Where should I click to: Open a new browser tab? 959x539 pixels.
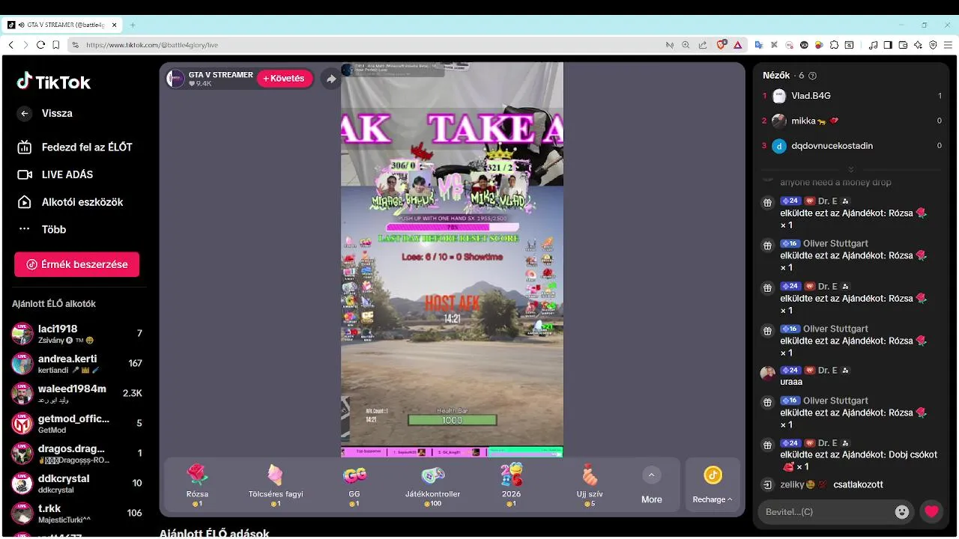pos(133,25)
